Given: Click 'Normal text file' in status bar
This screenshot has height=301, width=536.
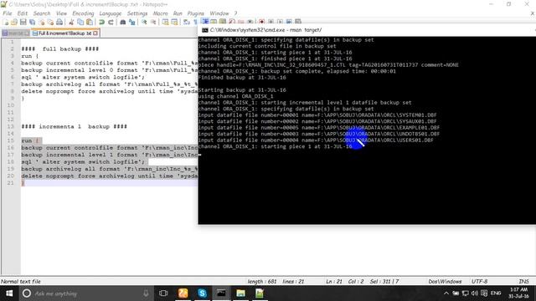Looking at the screenshot, I should click(x=20, y=282).
